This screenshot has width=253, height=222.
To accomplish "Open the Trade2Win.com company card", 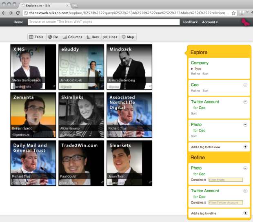I will point(81,163).
